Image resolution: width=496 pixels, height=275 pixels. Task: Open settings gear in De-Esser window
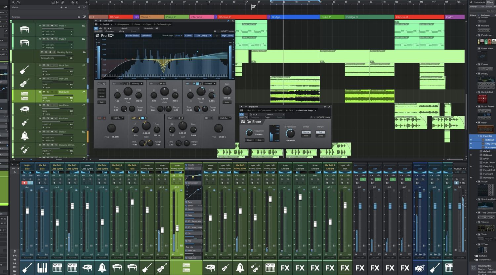click(311, 117)
